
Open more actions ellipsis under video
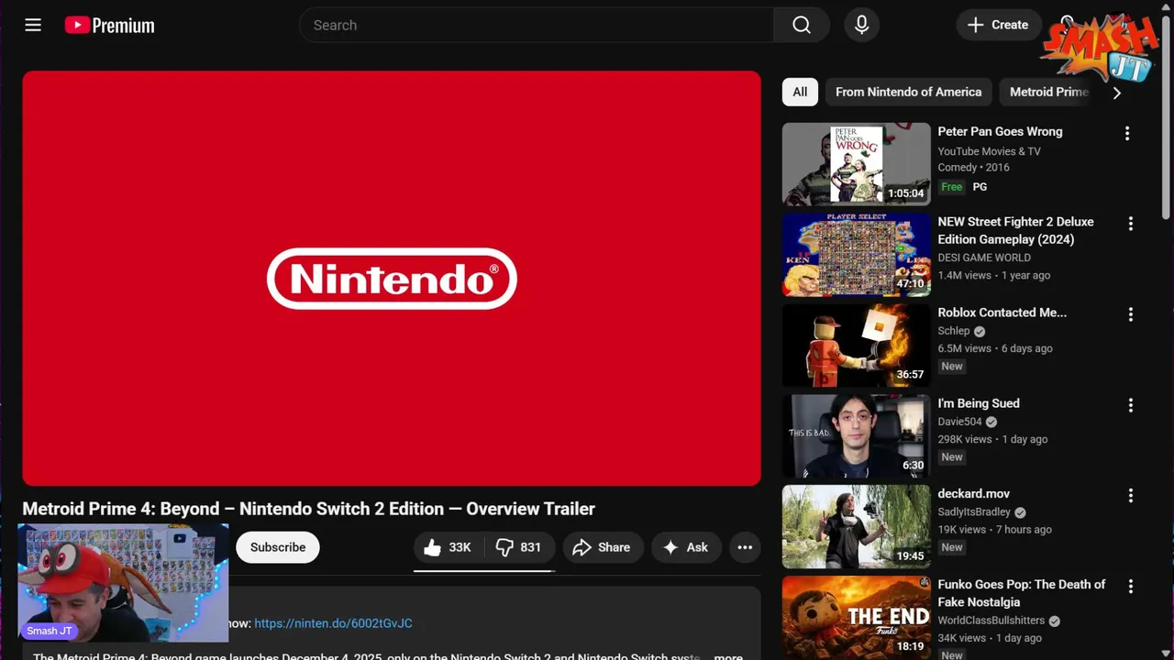click(745, 547)
